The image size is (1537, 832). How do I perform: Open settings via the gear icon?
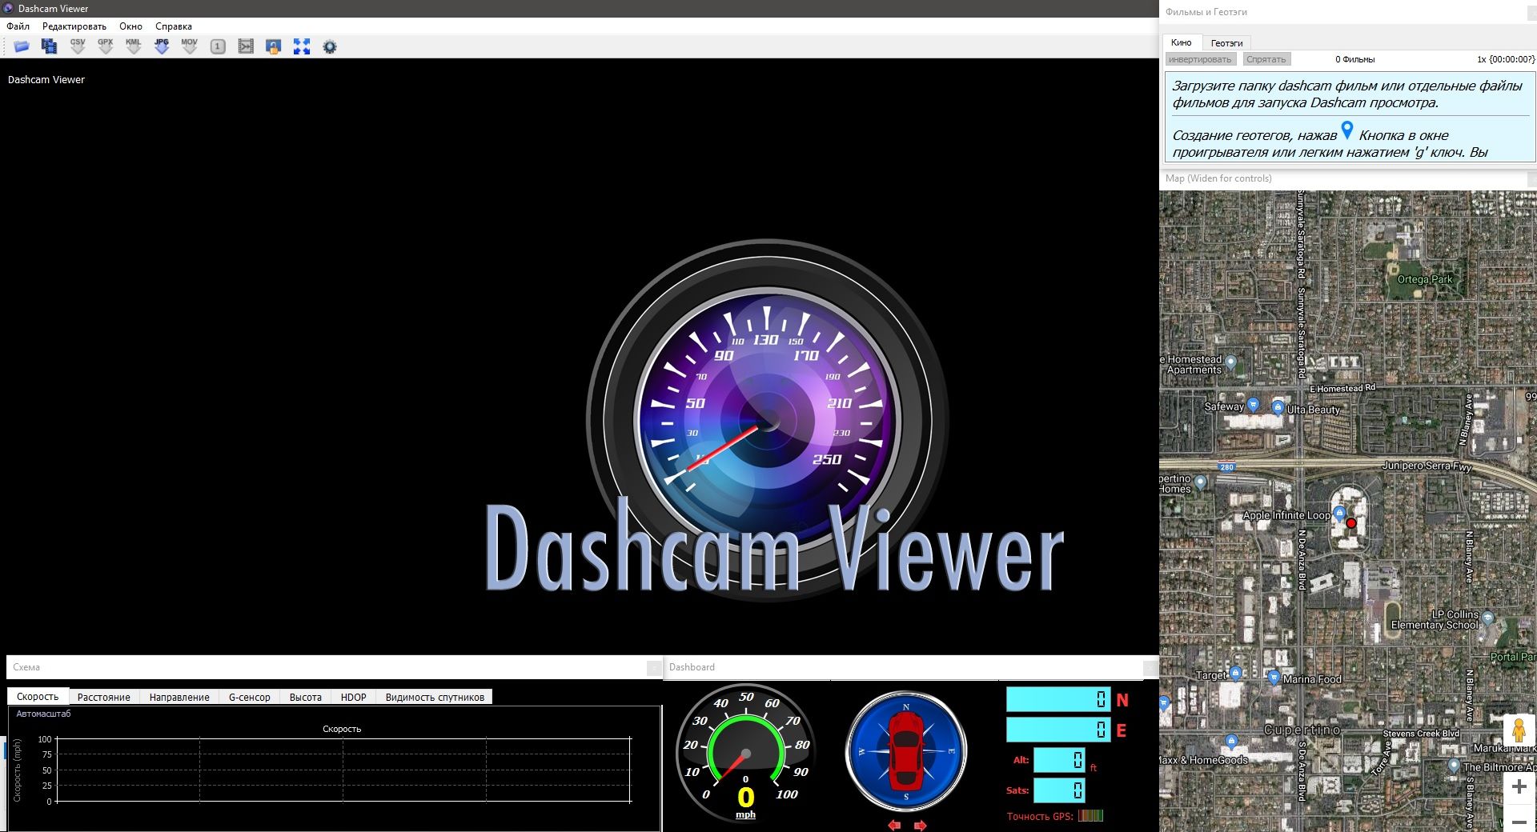coord(330,46)
